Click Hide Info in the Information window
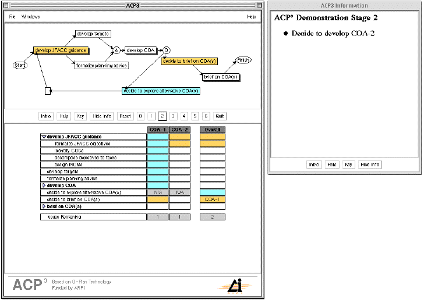The width and height of the screenshot is (424, 300). (x=370, y=165)
